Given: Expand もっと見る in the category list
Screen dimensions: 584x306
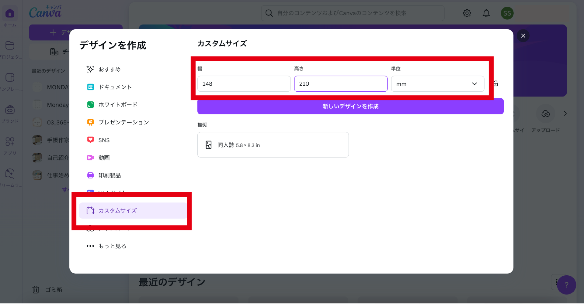Looking at the screenshot, I should tap(112, 246).
